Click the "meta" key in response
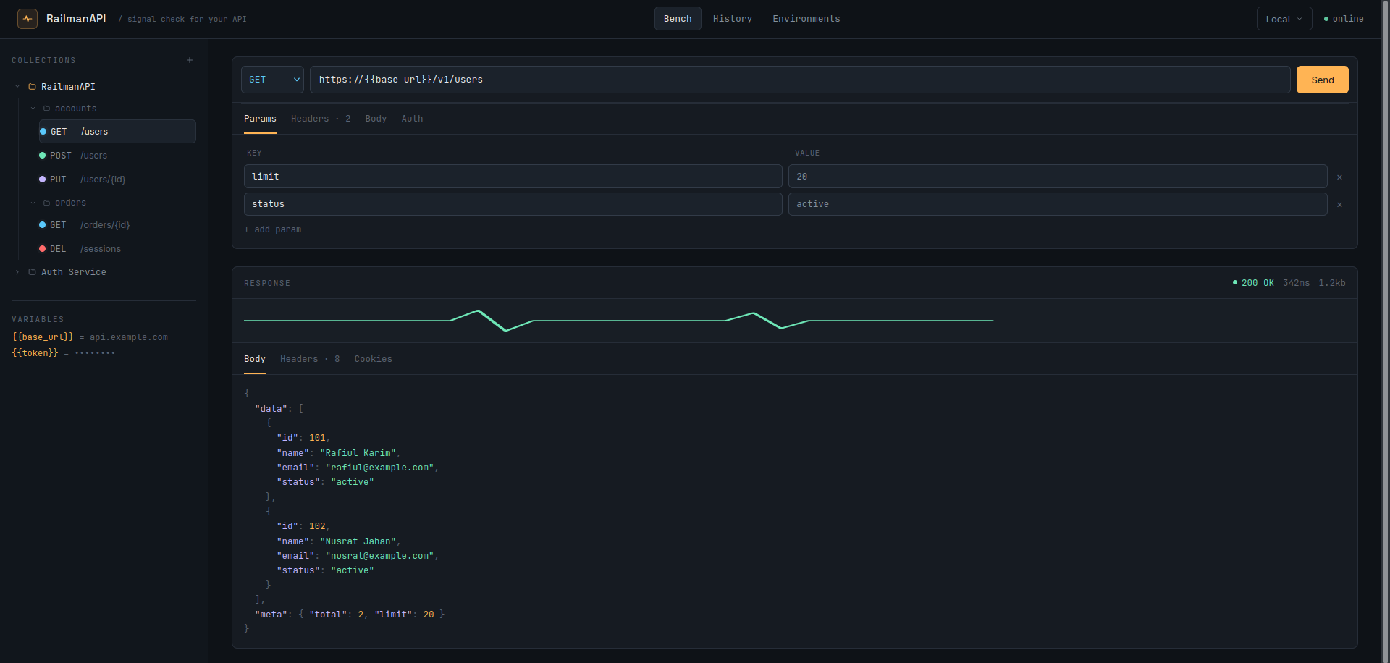This screenshot has height=663, width=1390. point(271,615)
